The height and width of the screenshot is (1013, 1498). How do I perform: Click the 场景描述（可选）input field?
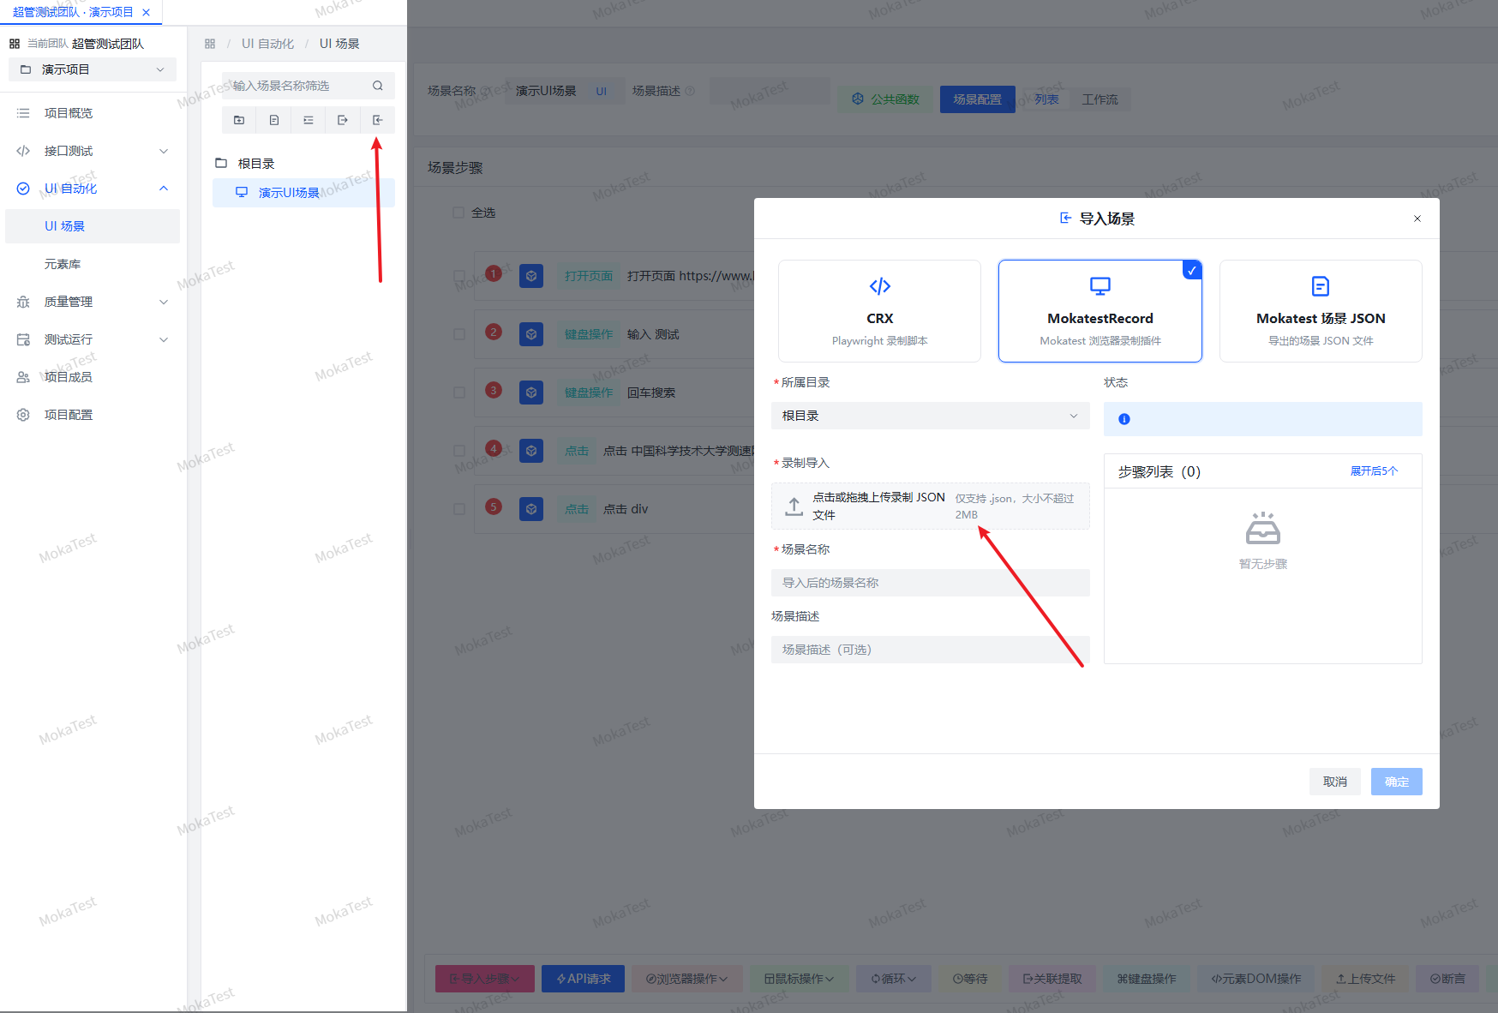[931, 650]
